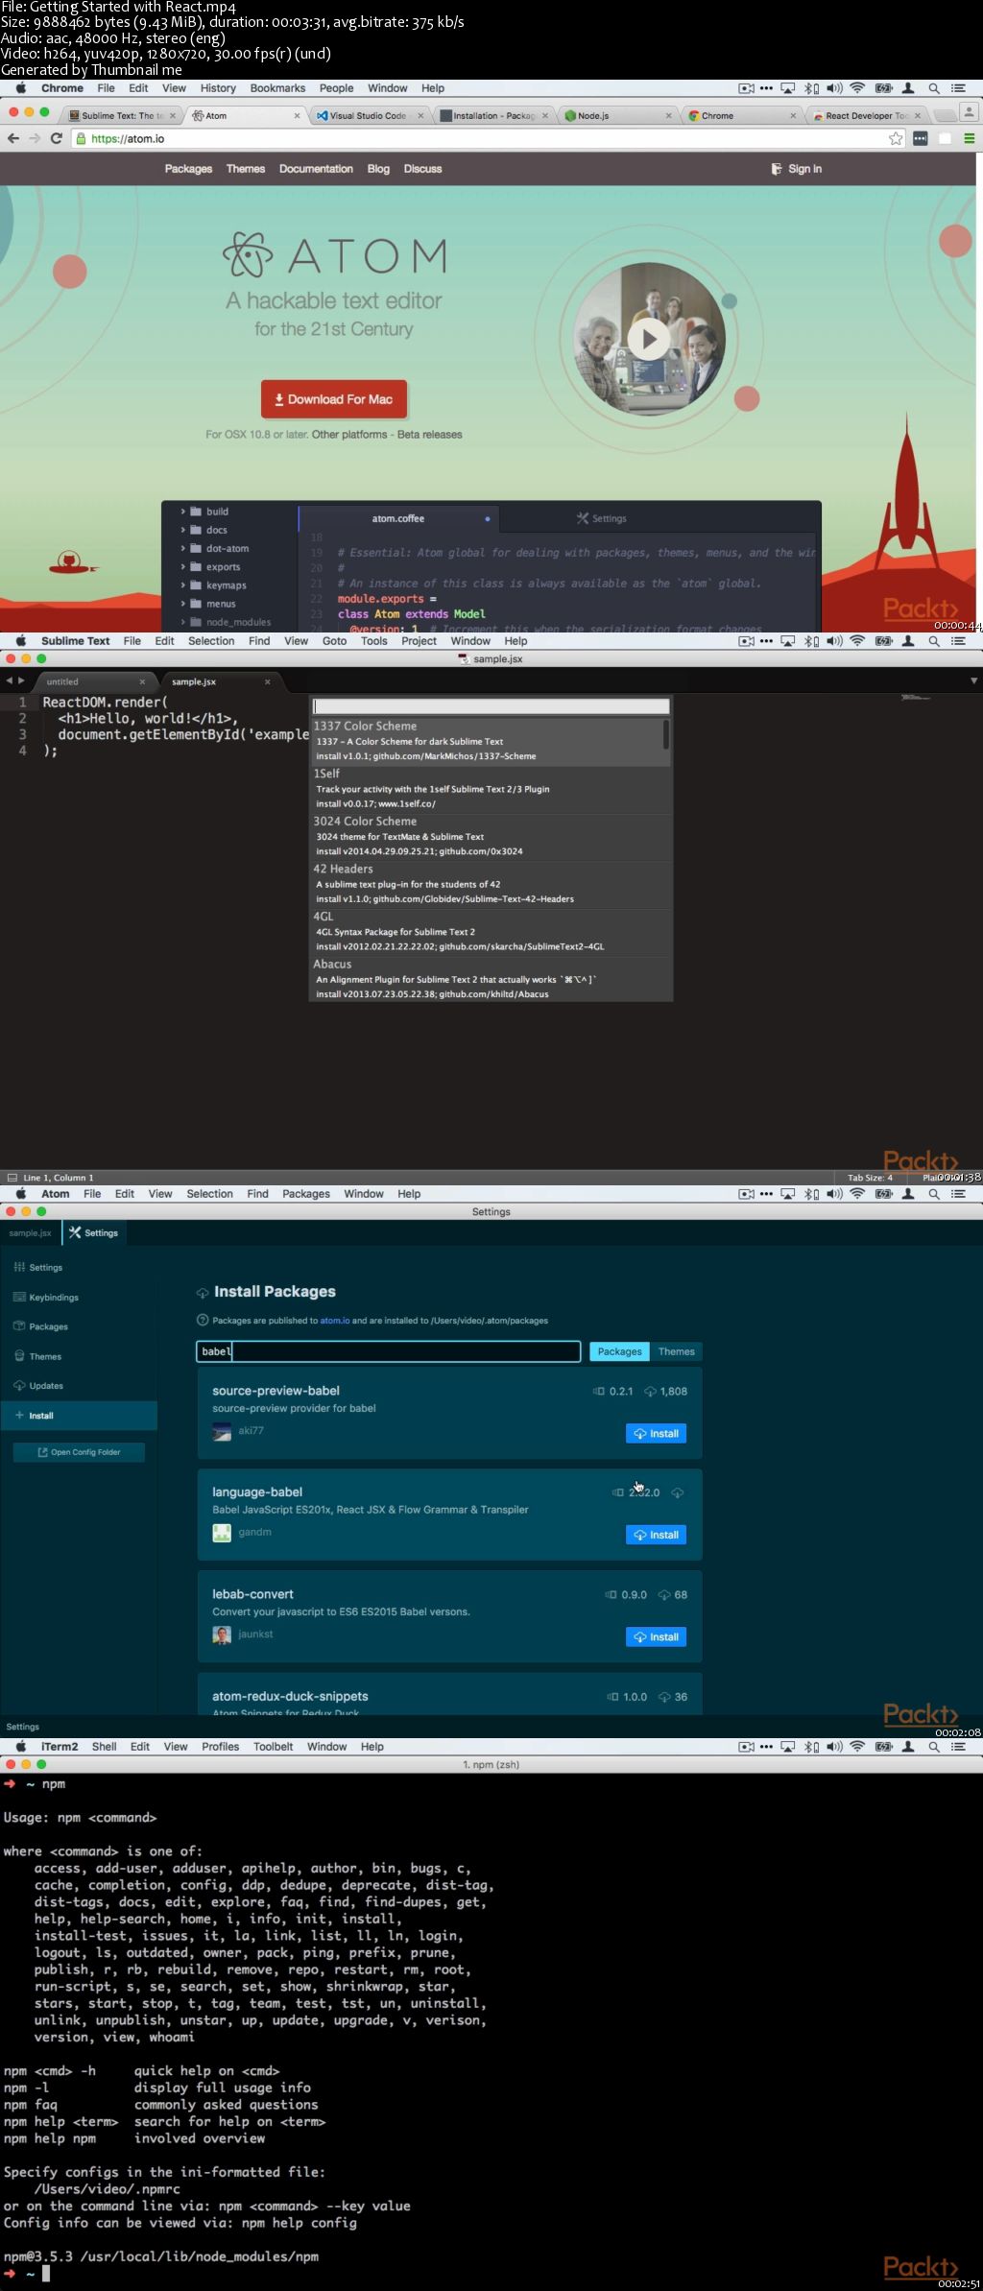This screenshot has height=2291, width=983.
Task: Click the Open Config Folder button
Action: click(79, 1452)
